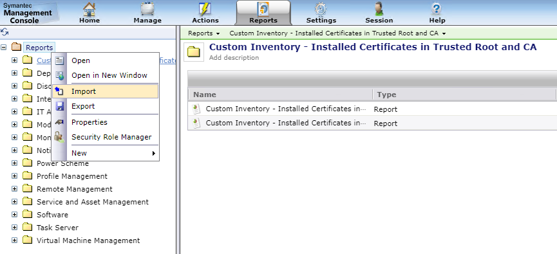Expand the Virtual Machine Management folder
The width and height of the screenshot is (557, 254).
pyautogui.click(x=14, y=240)
